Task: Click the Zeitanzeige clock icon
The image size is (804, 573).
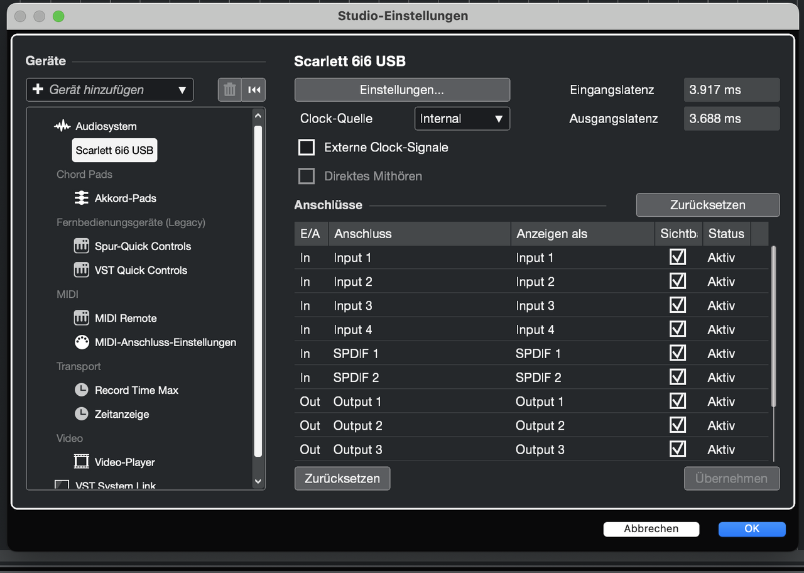Action: pyautogui.click(x=81, y=414)
